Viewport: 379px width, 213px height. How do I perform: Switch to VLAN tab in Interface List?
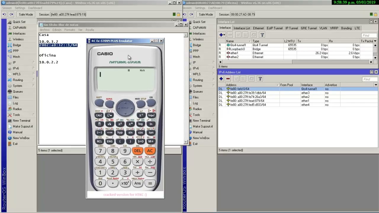click(323, 28)
